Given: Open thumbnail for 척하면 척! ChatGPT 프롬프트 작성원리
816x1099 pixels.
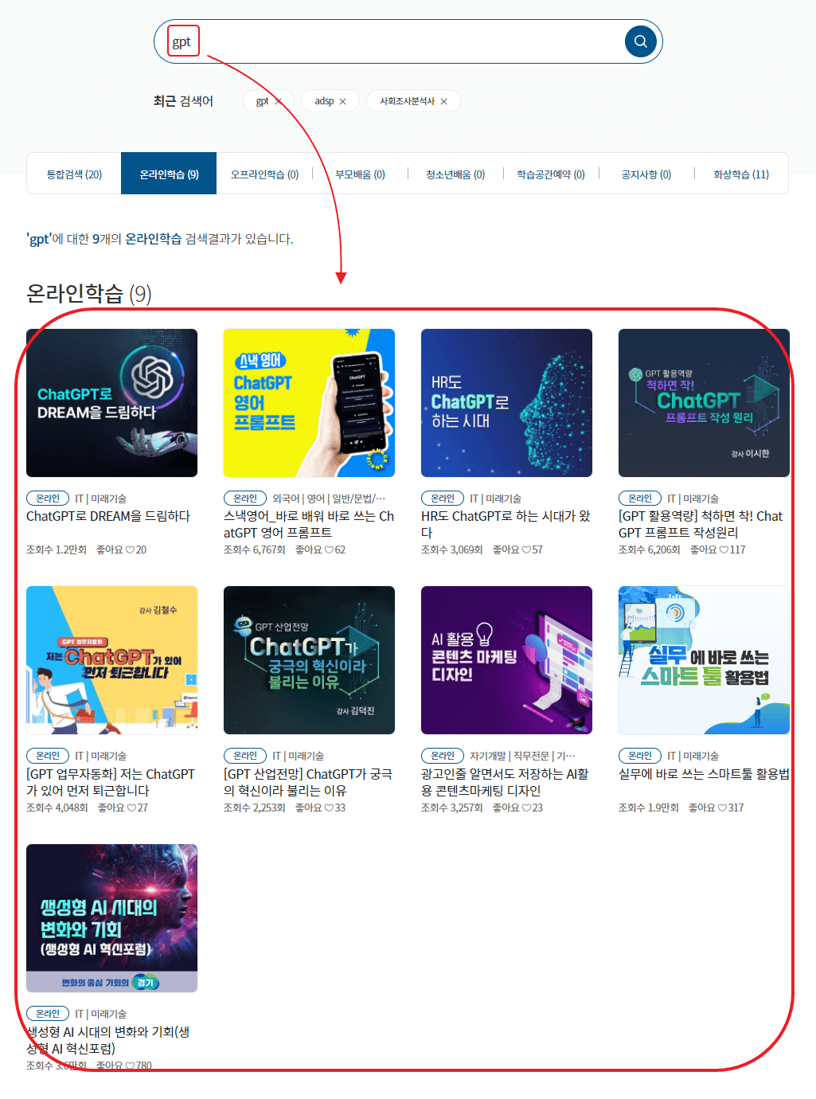Looking at the screenshot, I should (704, 403).
